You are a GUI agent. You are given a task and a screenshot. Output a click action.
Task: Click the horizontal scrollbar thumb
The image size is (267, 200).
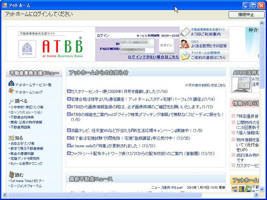point(105,195)
